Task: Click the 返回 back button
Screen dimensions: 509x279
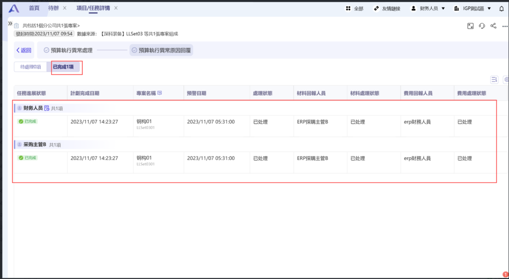Action: pyautogui.click(x=24, y=50)
